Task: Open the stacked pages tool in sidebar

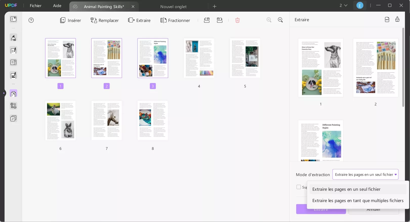Action: coord(13,118)
